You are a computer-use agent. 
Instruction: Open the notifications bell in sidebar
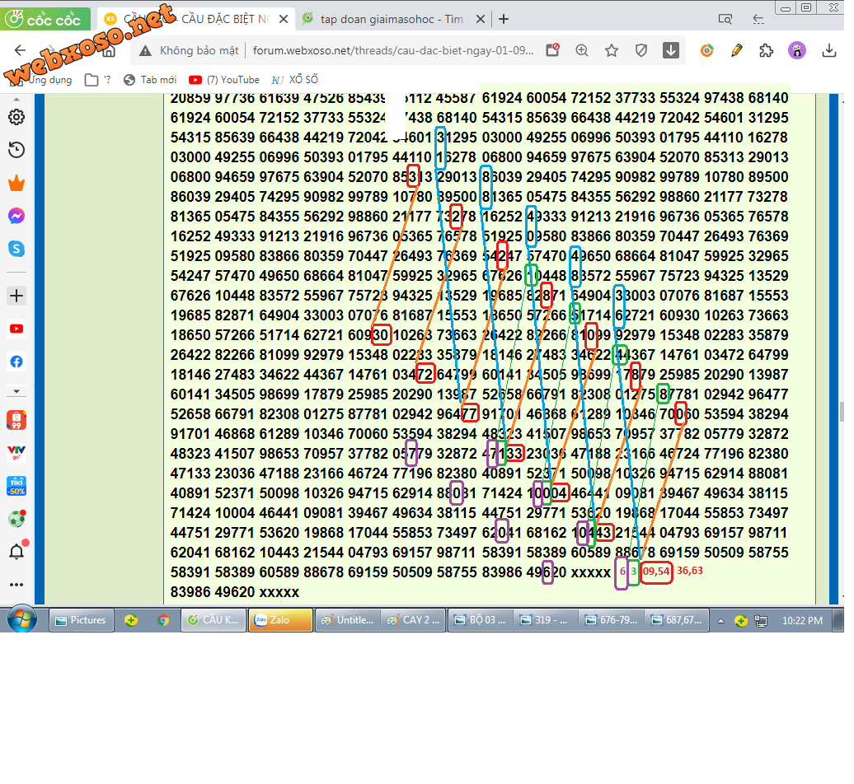pyautogui.click(x=16, y=551)
